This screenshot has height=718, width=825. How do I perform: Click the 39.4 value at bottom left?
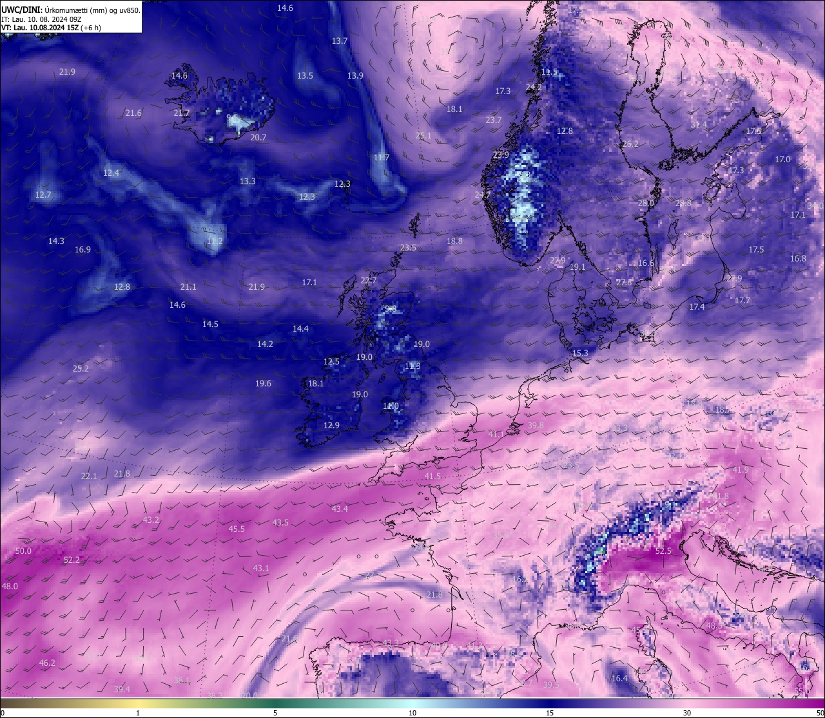(x=122, y=690)
